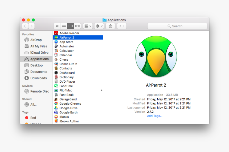229x152 pixels.
Task: Click the Contacts book icon
Action: (x=56, y=68)
